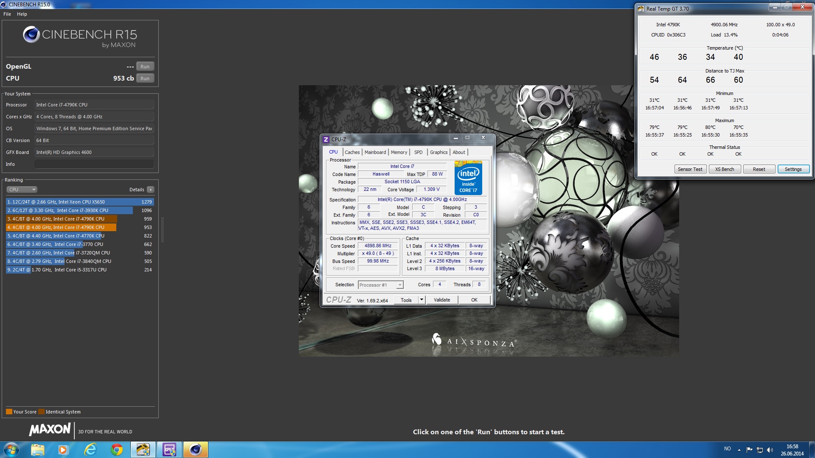Run the CPU benchmark

(145, 78)
